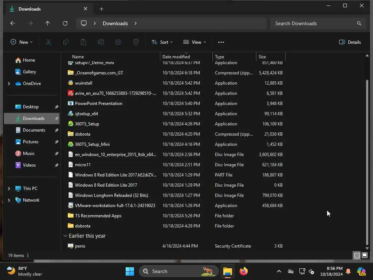This screenshot has width=373, height=280.
Task: Open the View dropdown
Action: [195, 42]
